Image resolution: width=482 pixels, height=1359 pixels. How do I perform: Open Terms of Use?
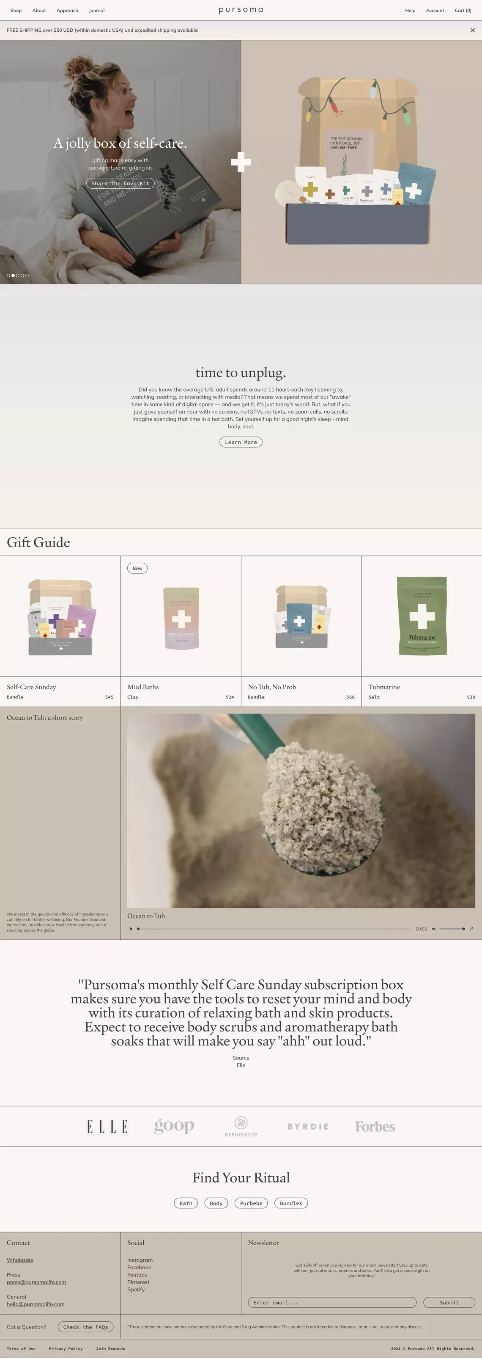click(x=21, y=1348)
